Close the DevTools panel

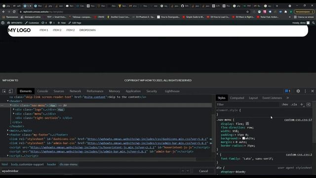tap(313, 91)
